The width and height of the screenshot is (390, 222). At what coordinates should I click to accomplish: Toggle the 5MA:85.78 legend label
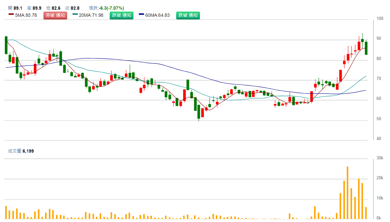26,15
